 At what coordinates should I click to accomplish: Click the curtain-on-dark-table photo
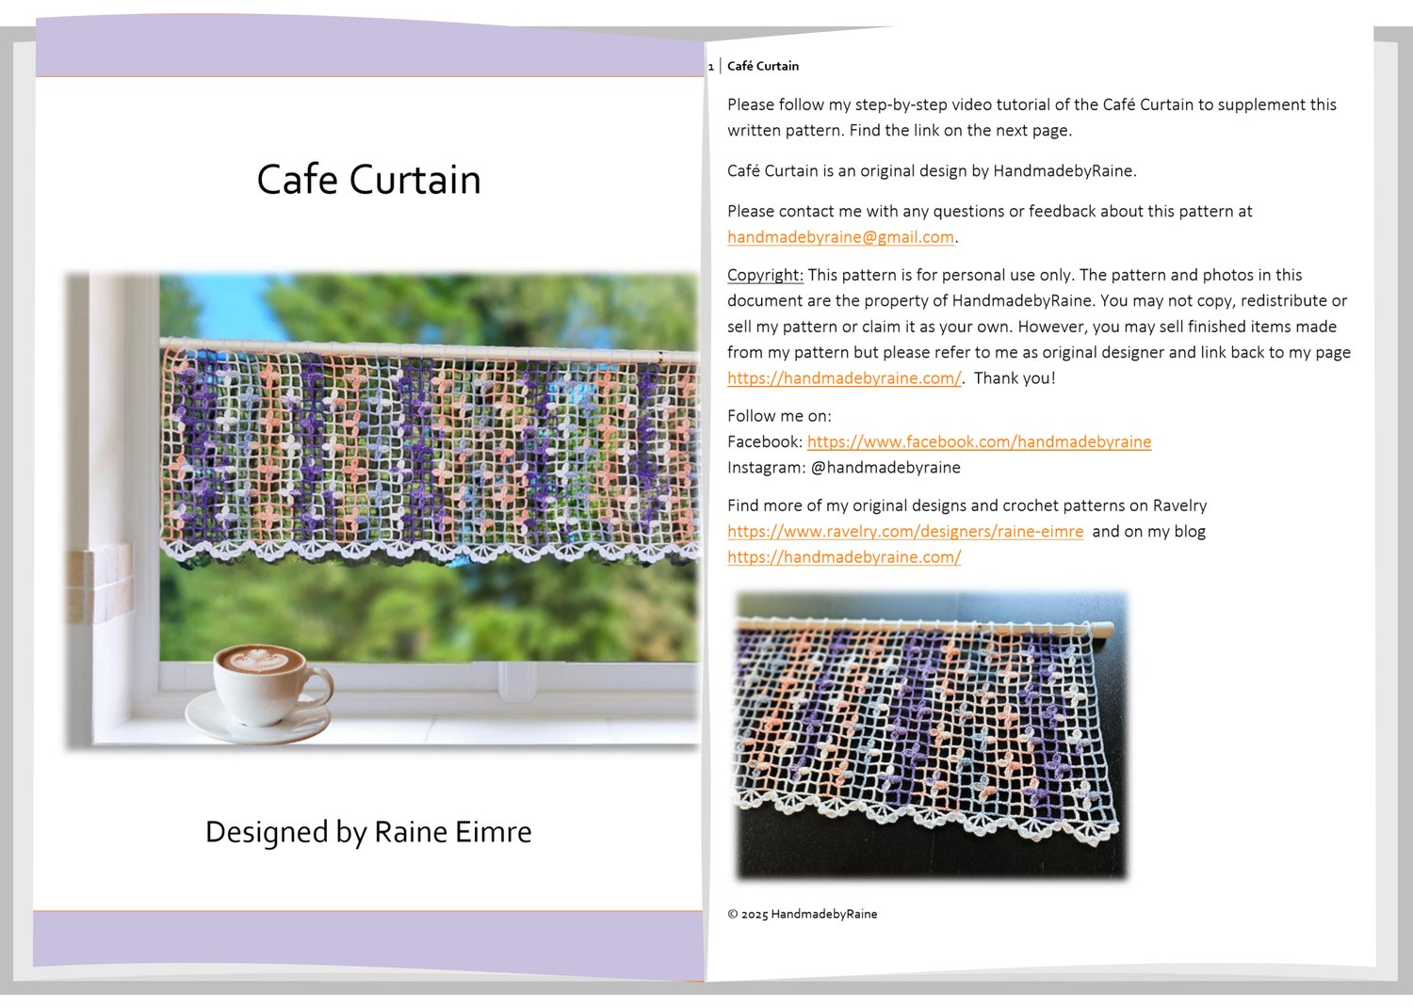[x=931, y=735]
